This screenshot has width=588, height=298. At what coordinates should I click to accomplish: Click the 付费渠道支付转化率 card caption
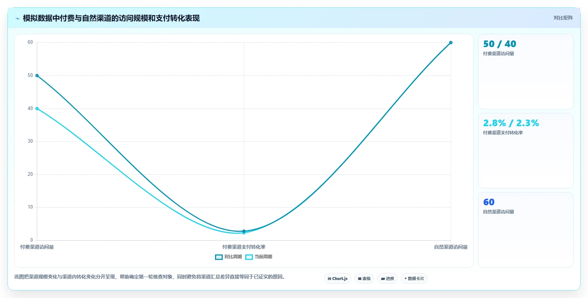[503, 133]
